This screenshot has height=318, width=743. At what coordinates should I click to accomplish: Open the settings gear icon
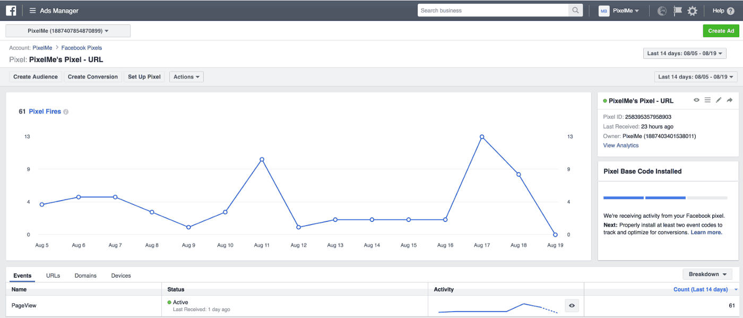coord(692,11)
